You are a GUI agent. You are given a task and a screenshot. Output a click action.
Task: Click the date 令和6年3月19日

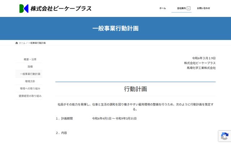(204, 58)
